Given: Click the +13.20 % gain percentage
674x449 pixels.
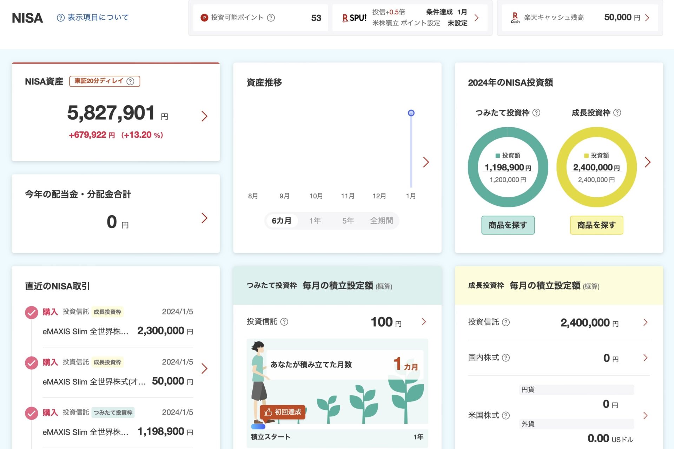Looking at the screenshot, I should tap(142, 135).
